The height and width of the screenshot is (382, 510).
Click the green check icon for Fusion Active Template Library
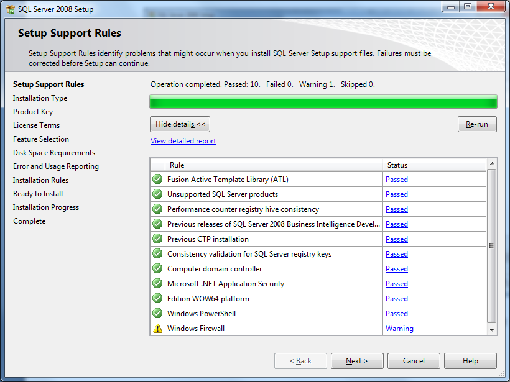pos(157,179)
